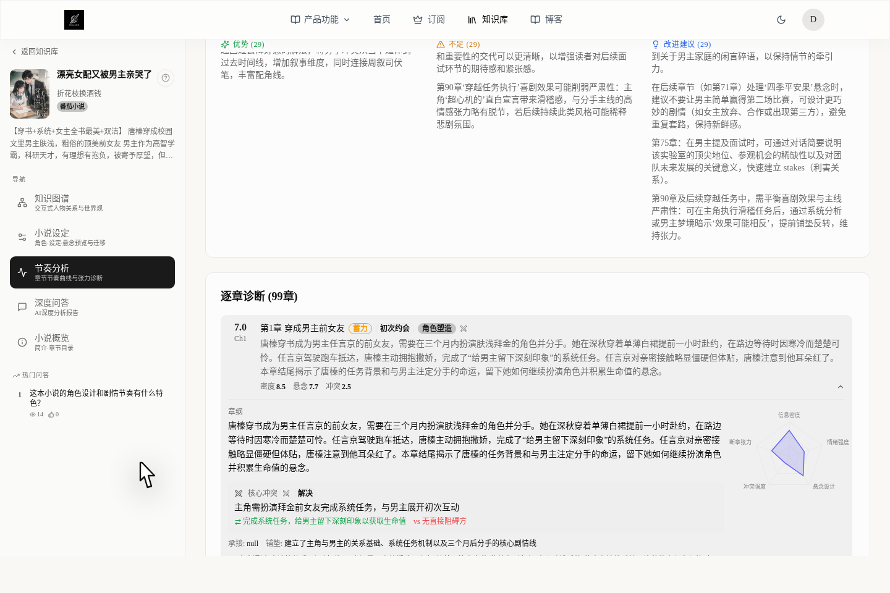Switch to the 首页 menu item
The height and width of the screenshot is (593, 890).
coord(381,19)
